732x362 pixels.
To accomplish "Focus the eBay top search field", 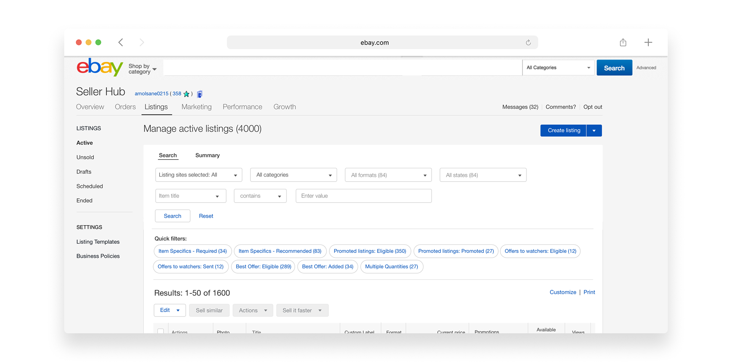I will click(x=342, y=68).
